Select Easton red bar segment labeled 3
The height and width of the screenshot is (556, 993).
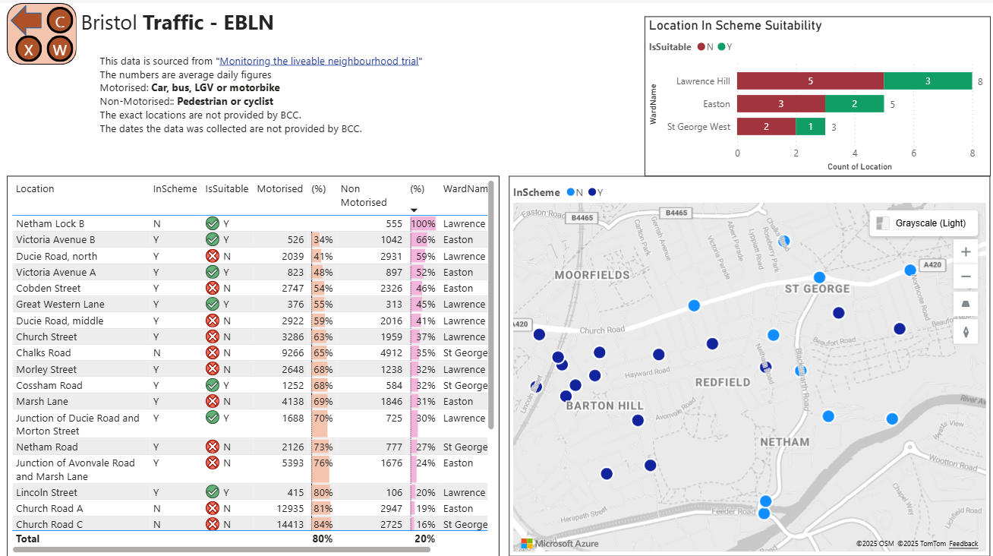coord(781,104)
